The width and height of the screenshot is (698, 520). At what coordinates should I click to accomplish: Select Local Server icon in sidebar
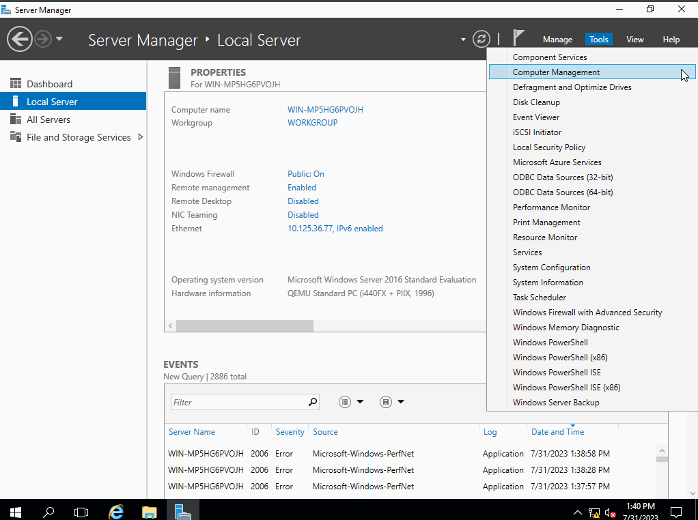[x=16, y=102]
